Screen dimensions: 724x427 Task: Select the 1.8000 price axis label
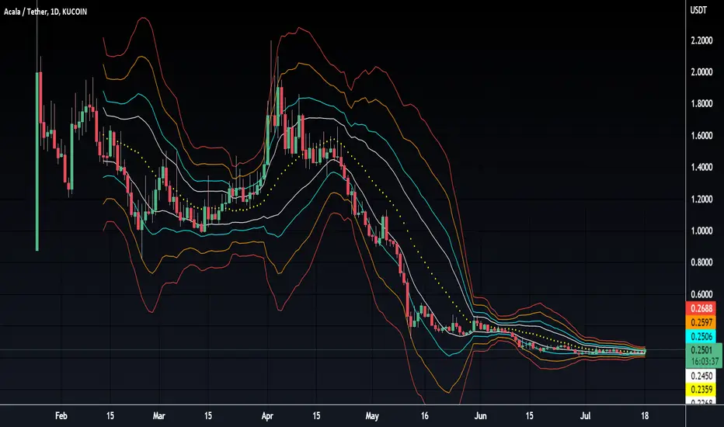click(701, 103)
